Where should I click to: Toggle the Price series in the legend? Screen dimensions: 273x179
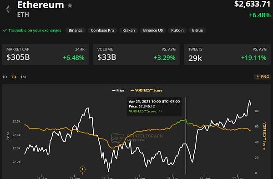[x=118, y=90]
